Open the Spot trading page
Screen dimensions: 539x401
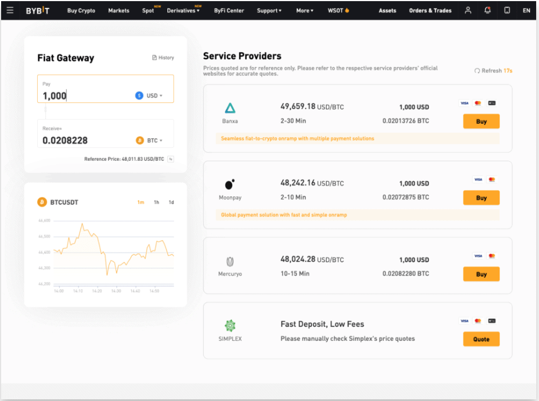click(x=148, y=11)
